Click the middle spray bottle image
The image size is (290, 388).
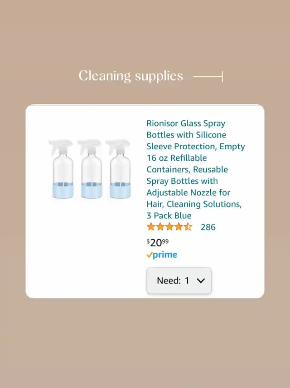[91, 169]
